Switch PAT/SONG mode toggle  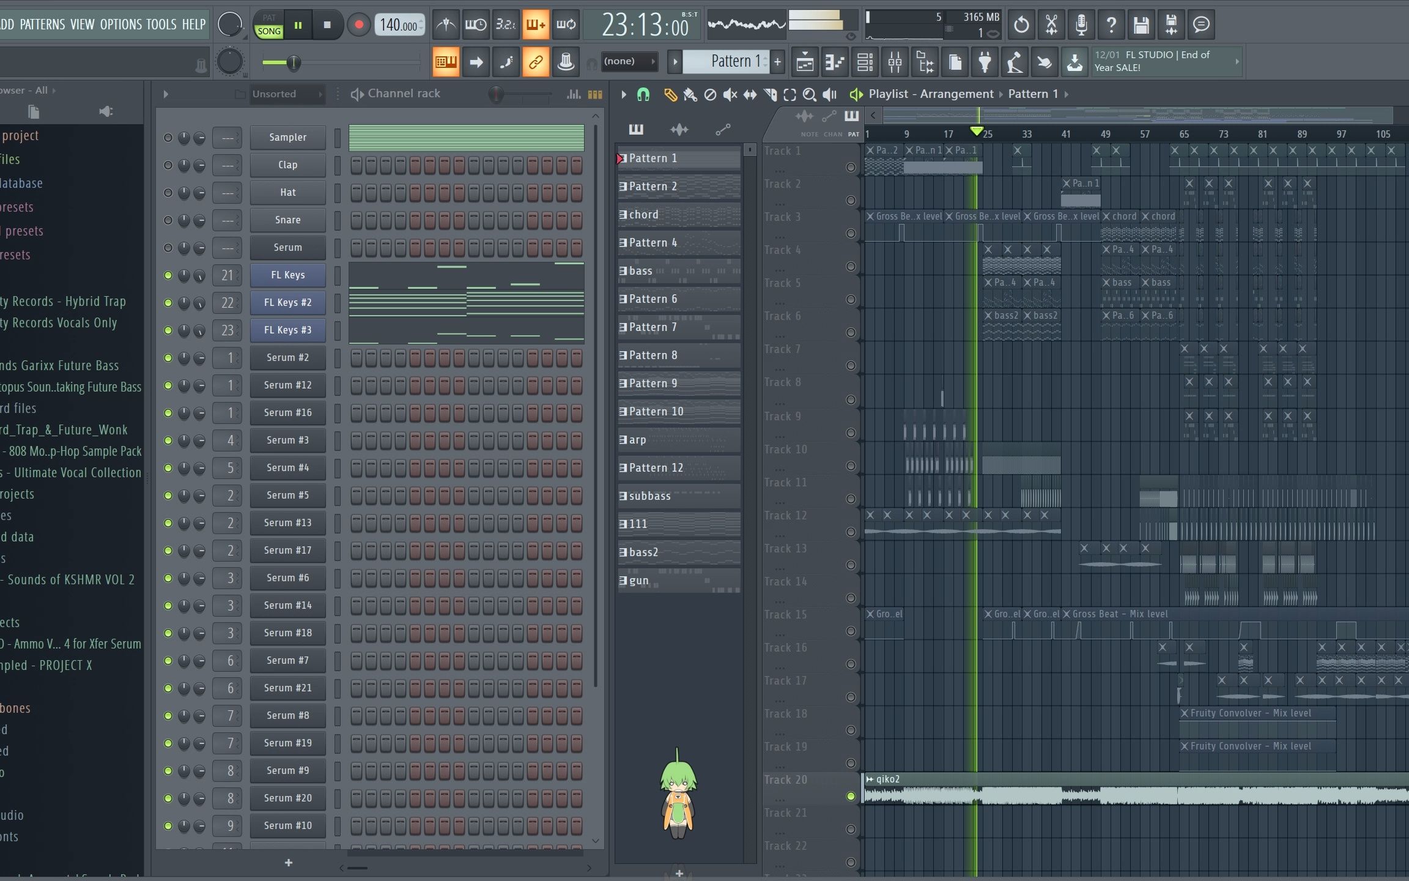click(269, 24)
